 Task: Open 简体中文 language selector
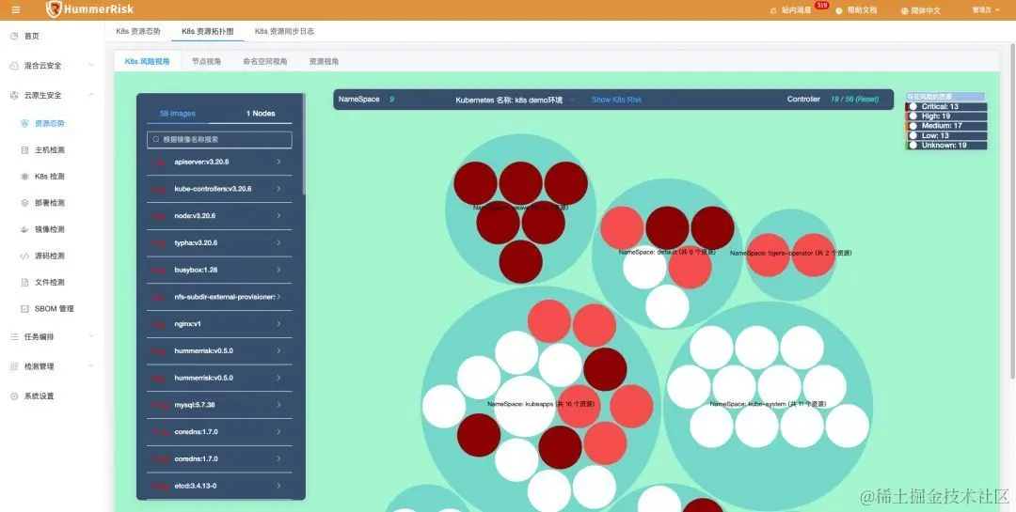tap(921, 10)
